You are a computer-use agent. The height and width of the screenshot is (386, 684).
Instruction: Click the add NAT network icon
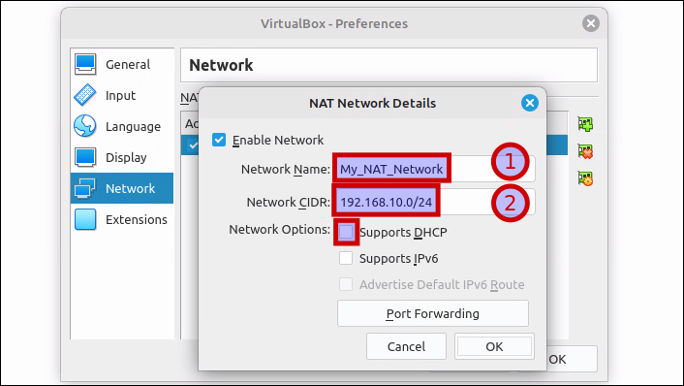585,124
